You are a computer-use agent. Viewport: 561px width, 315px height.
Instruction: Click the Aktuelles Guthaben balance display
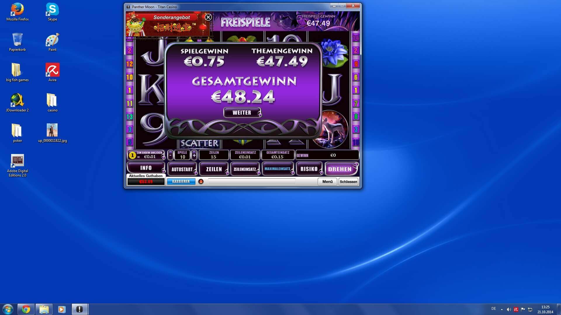point(146,181)
